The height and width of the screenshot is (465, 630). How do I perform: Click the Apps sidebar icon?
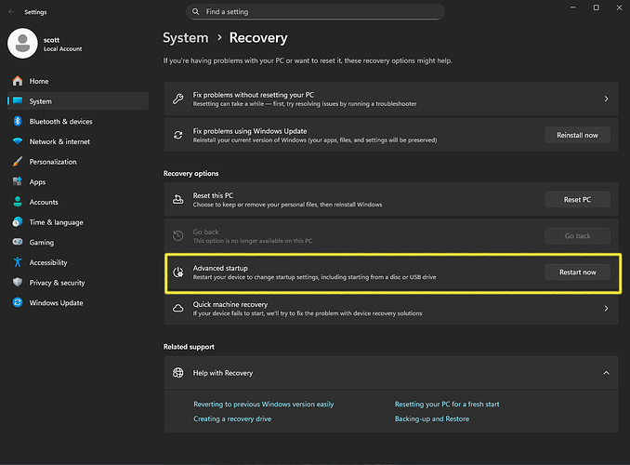(17, 182)
